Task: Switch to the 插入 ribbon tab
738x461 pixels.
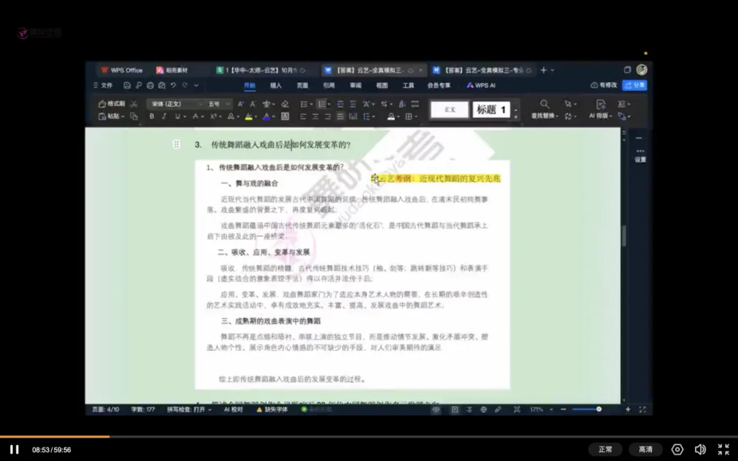Action: pyautogui.click(x=276, y=85)
